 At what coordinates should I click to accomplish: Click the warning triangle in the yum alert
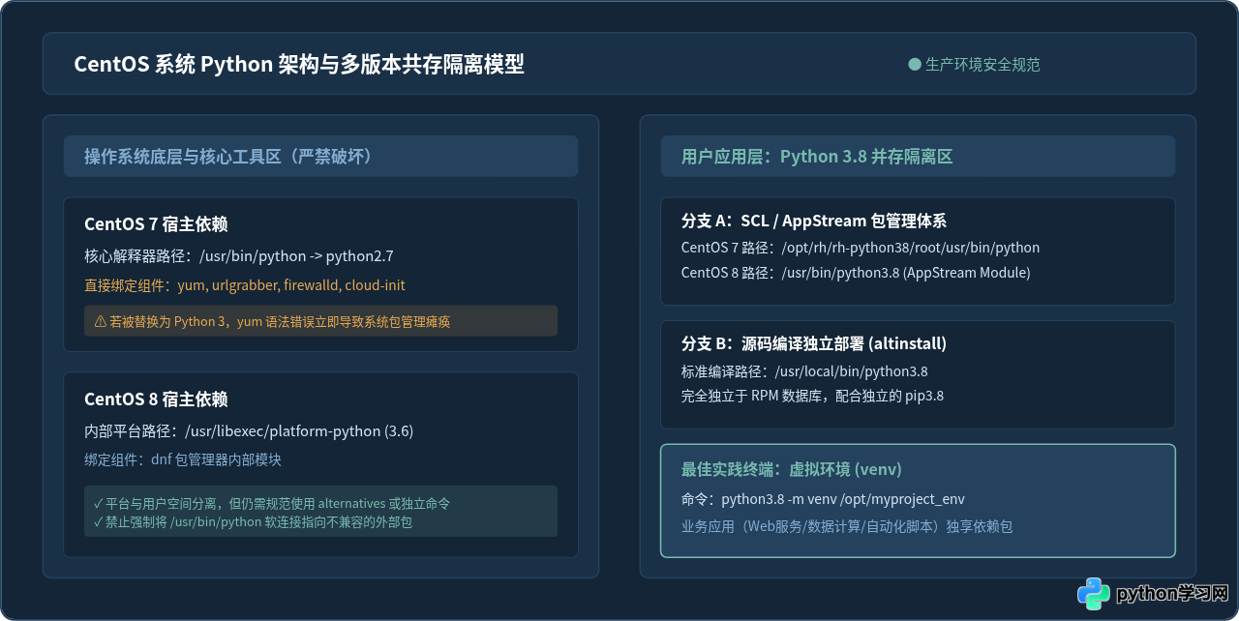(x=100, y=321)
